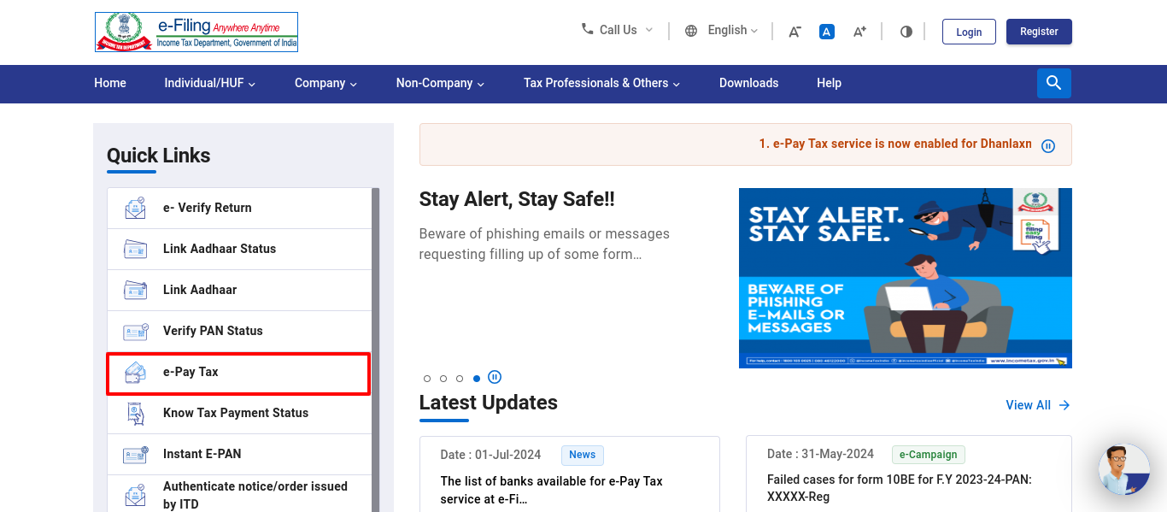This screenshot has height=512, width=1167.
Task: Open the search magnifier button
Action: [x=1054, y=83]
